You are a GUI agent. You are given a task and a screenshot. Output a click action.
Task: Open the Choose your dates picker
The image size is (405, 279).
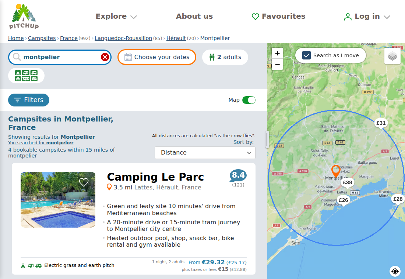[157, 57]
